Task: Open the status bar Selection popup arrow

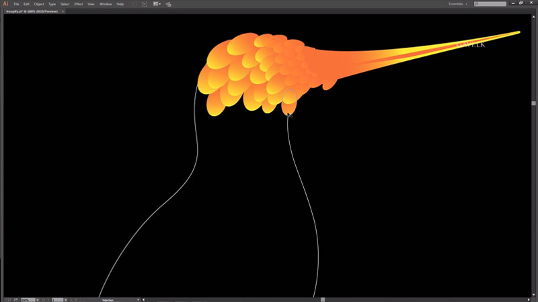Action: pos(139,300)
